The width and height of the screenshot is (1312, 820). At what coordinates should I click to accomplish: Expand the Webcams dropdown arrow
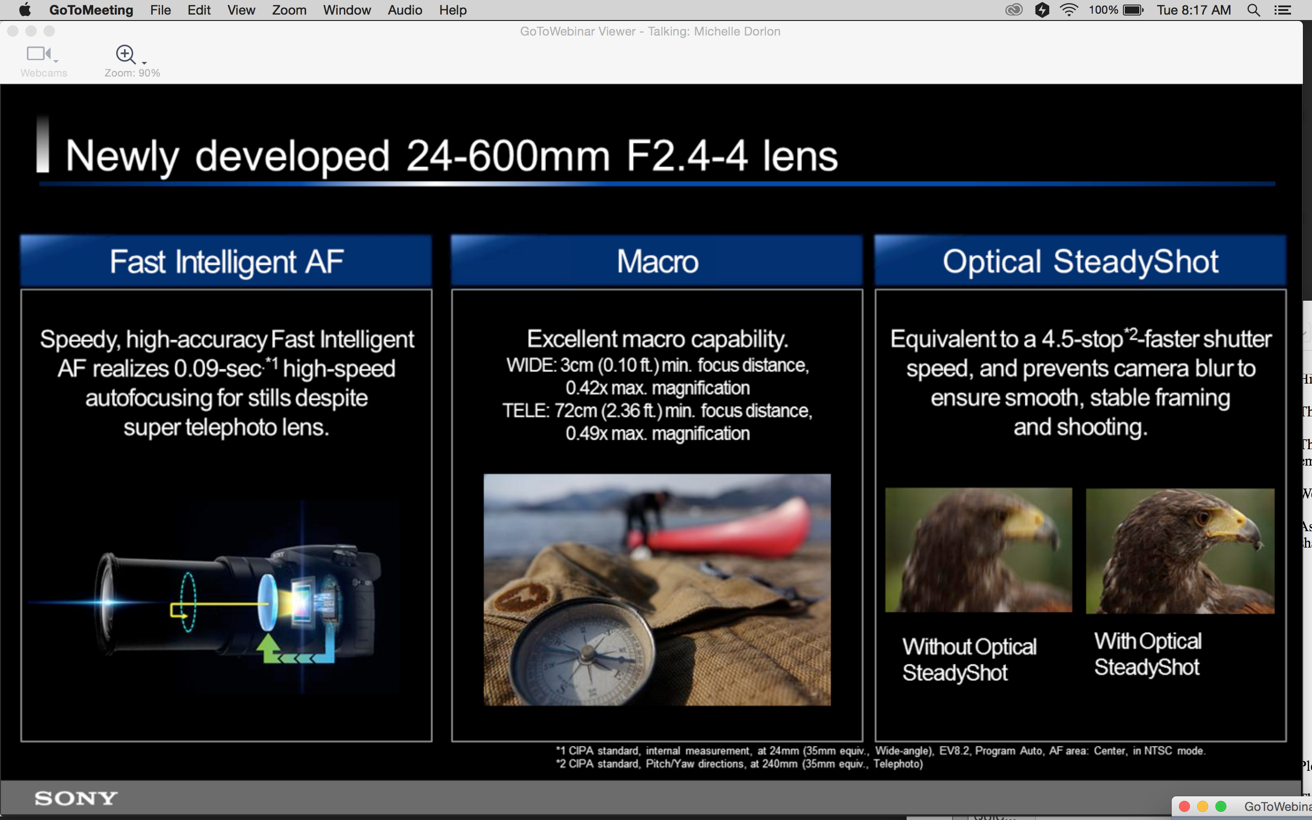56,61
